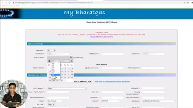The image size is (193, 108).
Task: Click the presenter webcam thumbnail
Action: [x=14, y=94]
